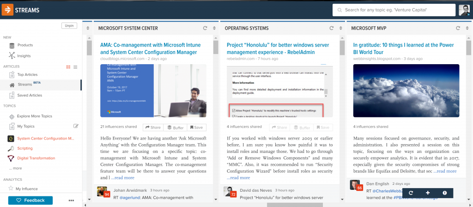Focus the topic search field
The image size is (473, 207).
tap(394, 10)
